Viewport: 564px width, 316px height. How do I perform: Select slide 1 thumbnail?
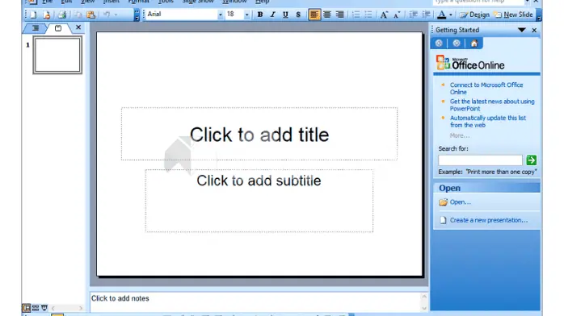(57, 55)
